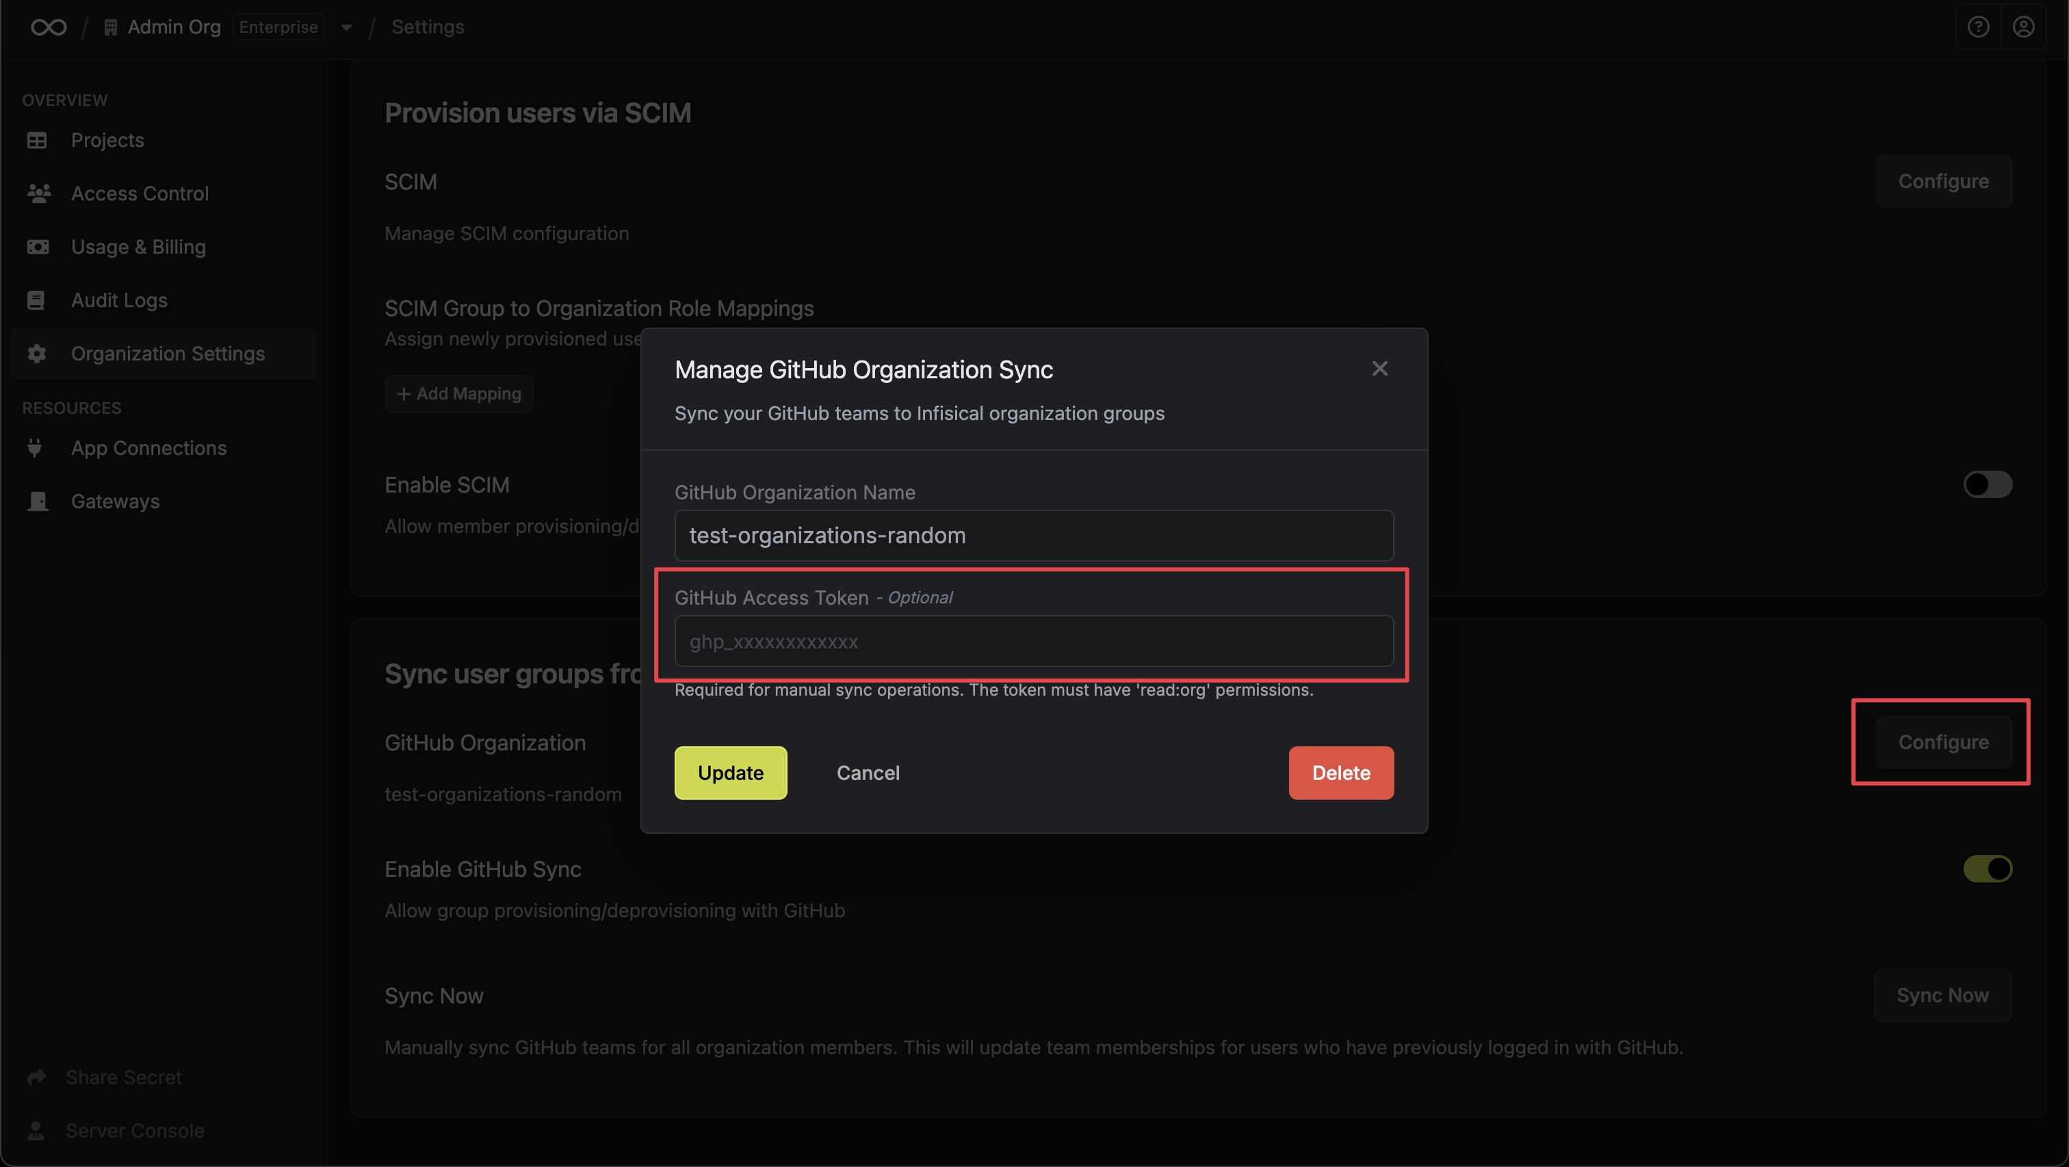
Task: Click the 'Allow group provisioning/deprovisioning with GitHub' text
Action: (x=614, y=910)
